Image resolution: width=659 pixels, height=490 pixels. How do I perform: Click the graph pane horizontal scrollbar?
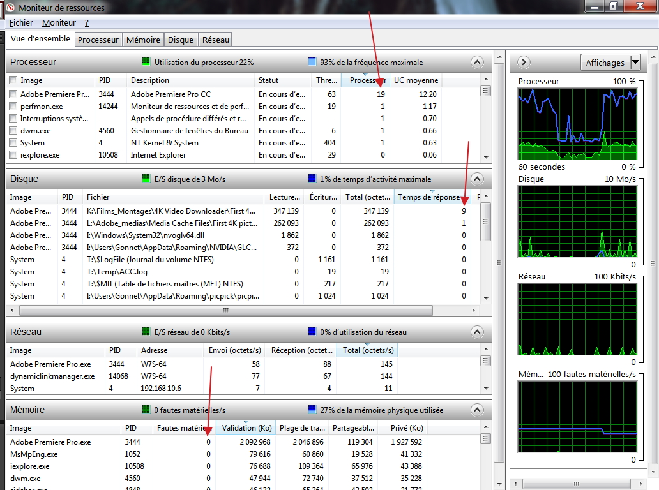[x=576, y=483]
